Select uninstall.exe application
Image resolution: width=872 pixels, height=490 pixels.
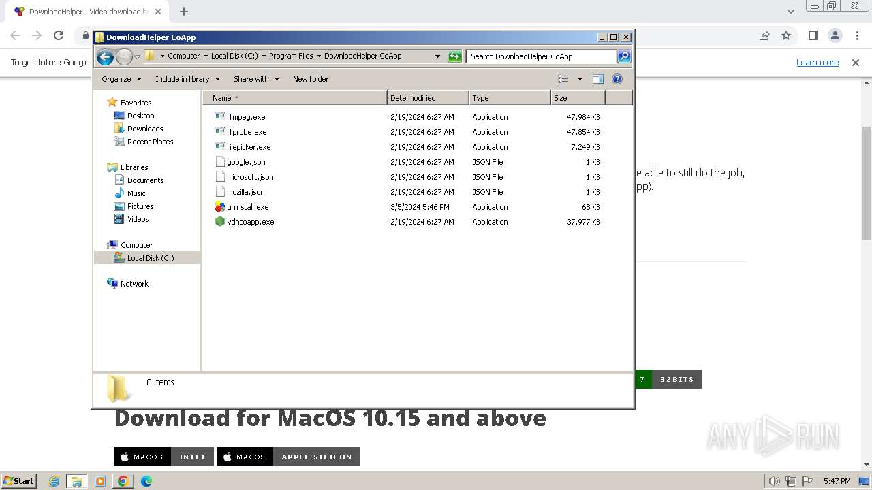(247, 207)
